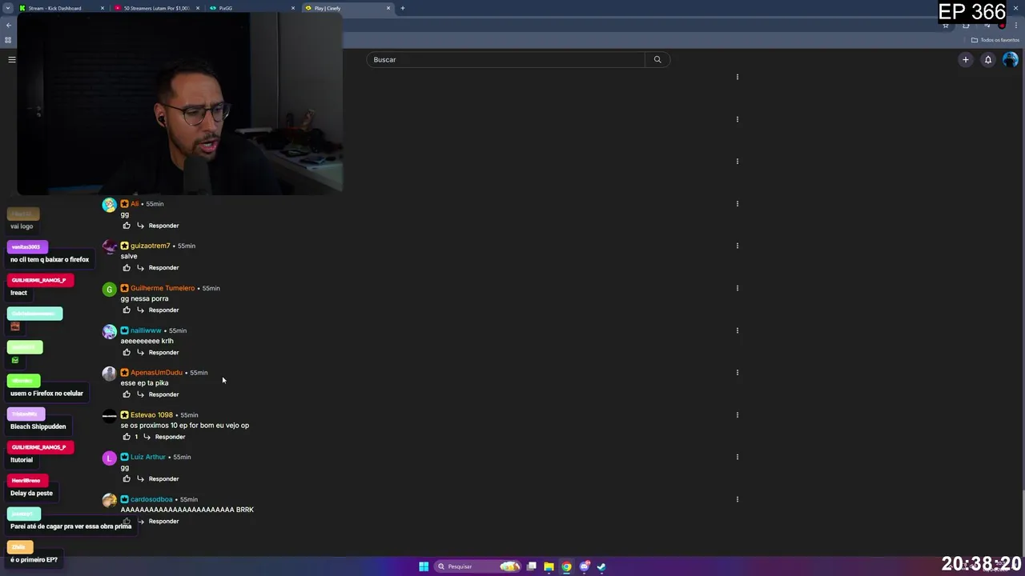Click guizaotrem7's profile avatar

[110, 246]
